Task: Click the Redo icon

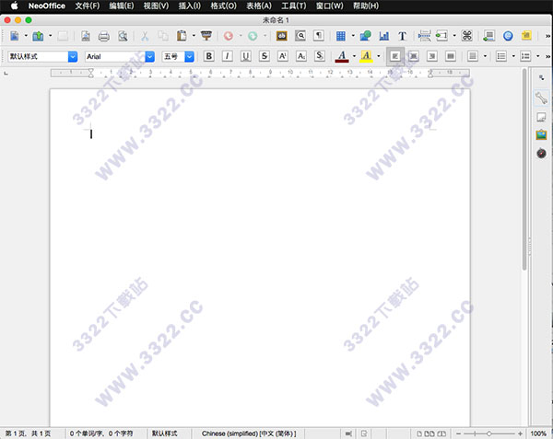Action: tap(253, 36)
